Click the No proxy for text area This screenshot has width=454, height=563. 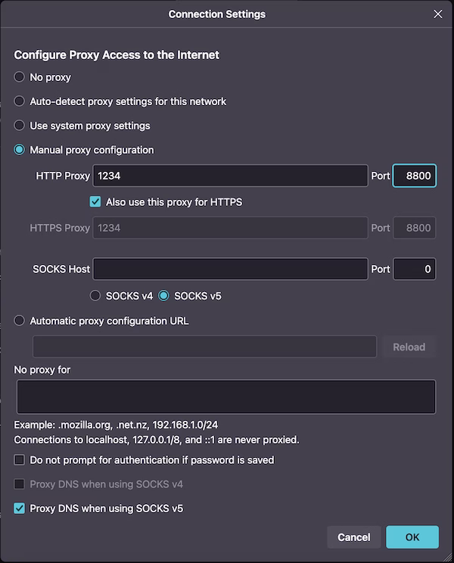(x=225, y=397)
